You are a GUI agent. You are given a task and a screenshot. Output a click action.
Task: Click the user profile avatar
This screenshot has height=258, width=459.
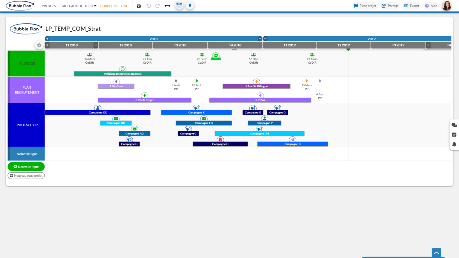pos(446,6)
